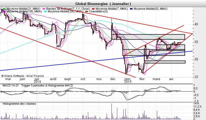Click the tallest December volume bar
This screenshot has height=120, width=206.
[x=111, y=112]
